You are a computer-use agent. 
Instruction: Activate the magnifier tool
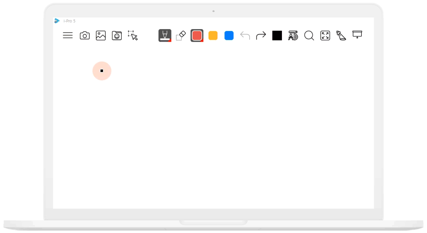point(309,35)
